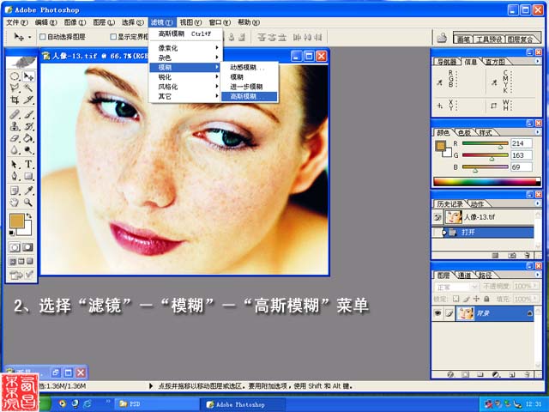Select the Polygonal Lasso tool
Image resolution: width=549 pixels, height=412 pixels.
[15, 88]
